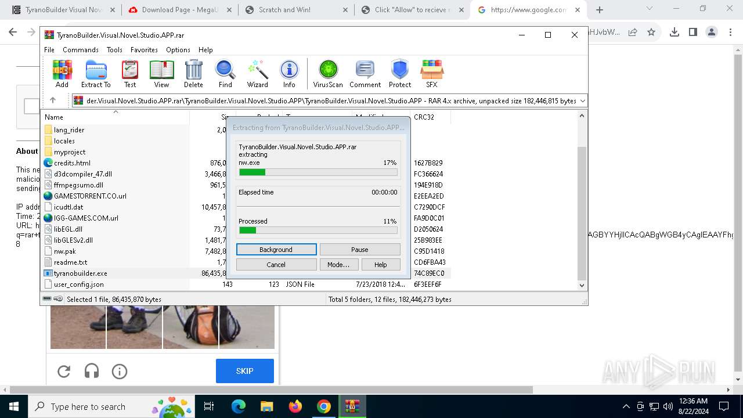Get an audio captcha challenge

click(x=92, y=371)
